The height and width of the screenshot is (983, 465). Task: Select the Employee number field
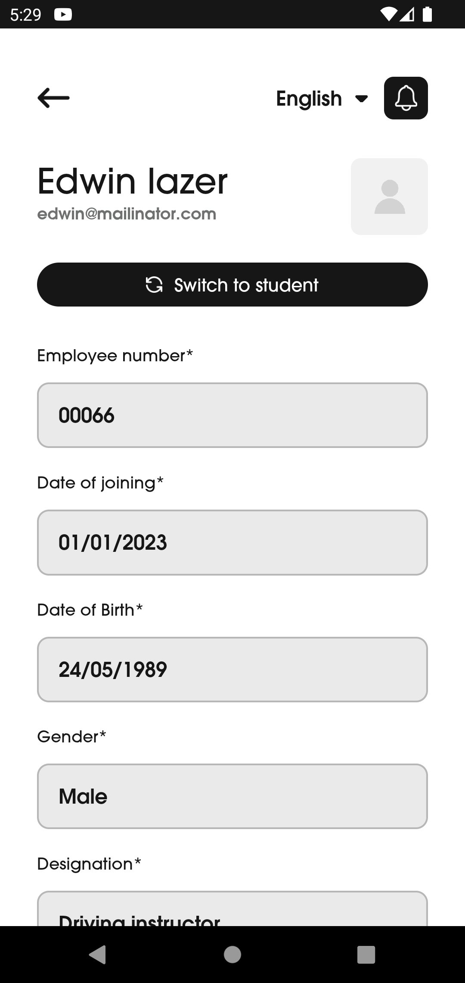tap(232, 415)
